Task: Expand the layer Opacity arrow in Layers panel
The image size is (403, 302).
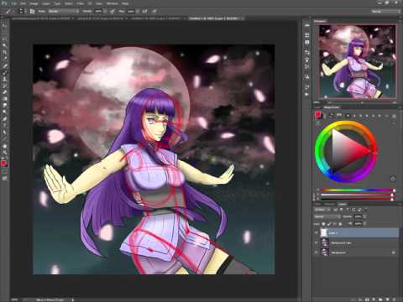Action: pyautogui.click(x=364, y=216)
